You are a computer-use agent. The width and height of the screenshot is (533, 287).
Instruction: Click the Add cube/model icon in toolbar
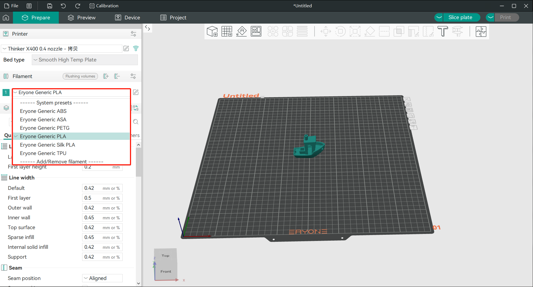(x=212, y=31)
